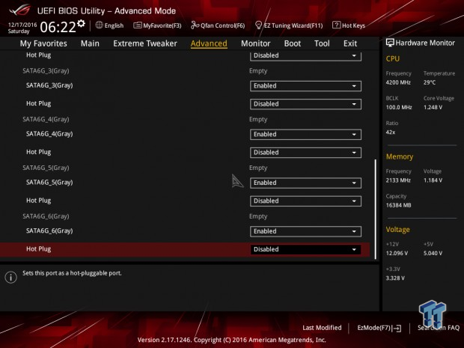Click Last Modified at the bottom
Viewport: 464px width, 348px height.
pyautogui.click(x=322, y=328)
